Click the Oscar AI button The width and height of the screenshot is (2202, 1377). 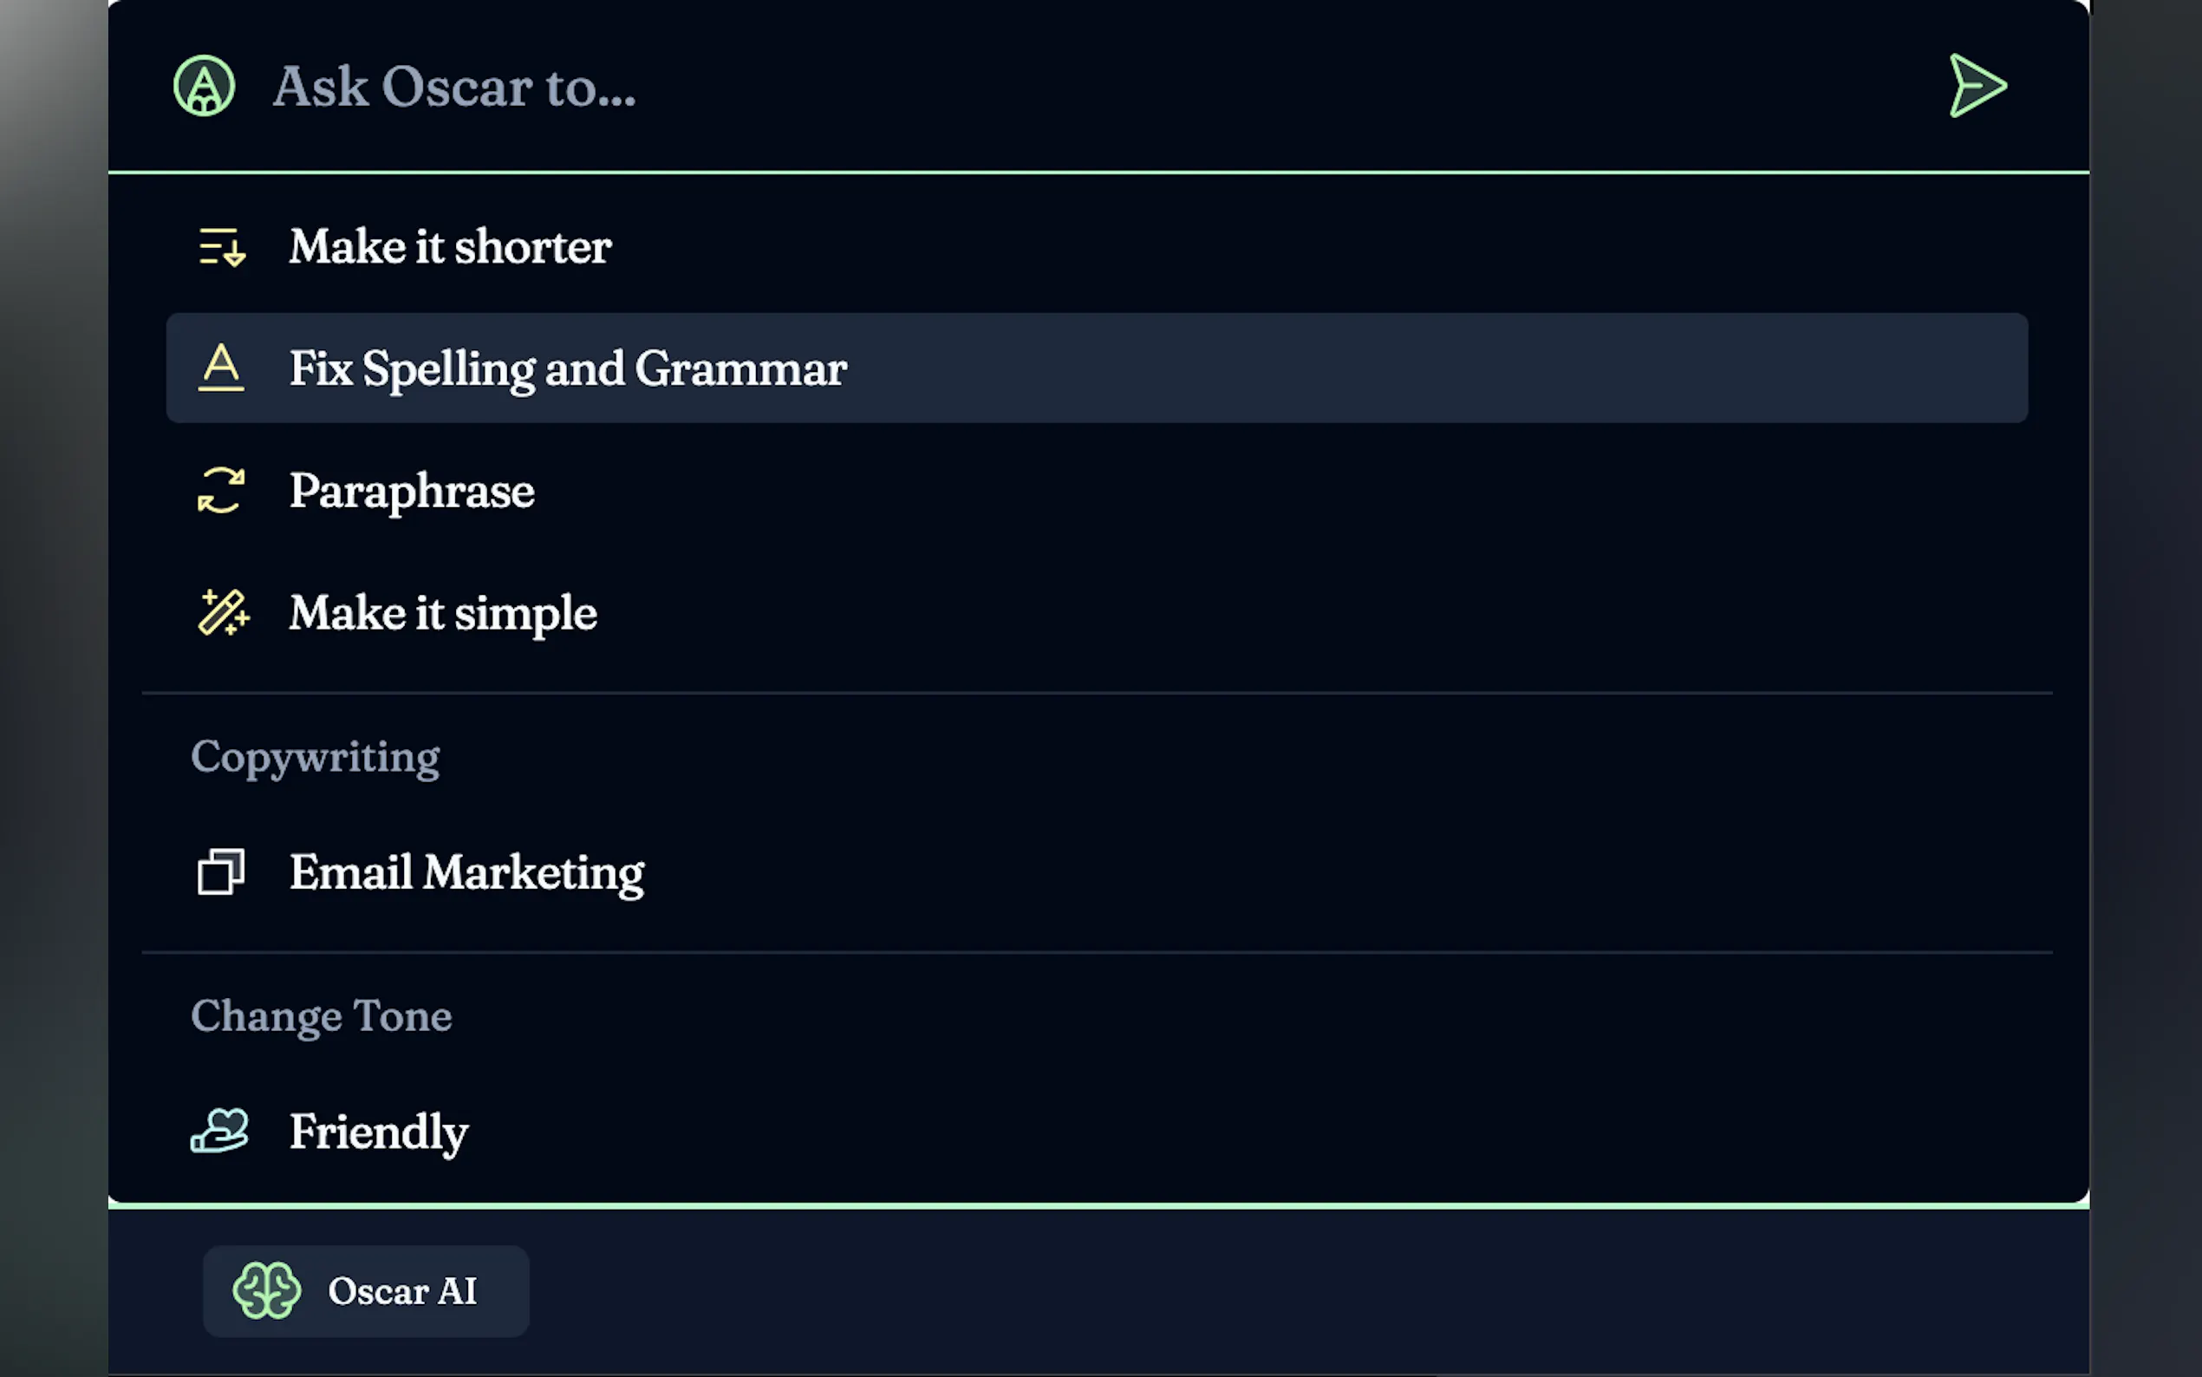tap(366, 1290)
